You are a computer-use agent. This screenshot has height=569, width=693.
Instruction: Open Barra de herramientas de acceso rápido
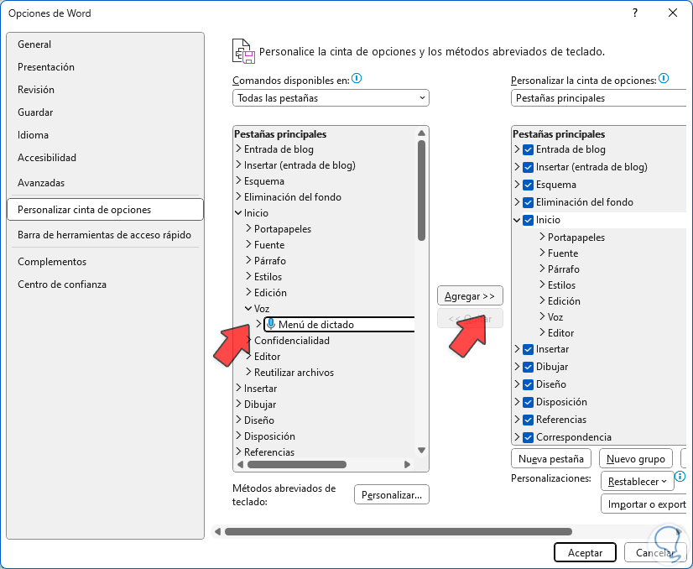tap(105, 235)
